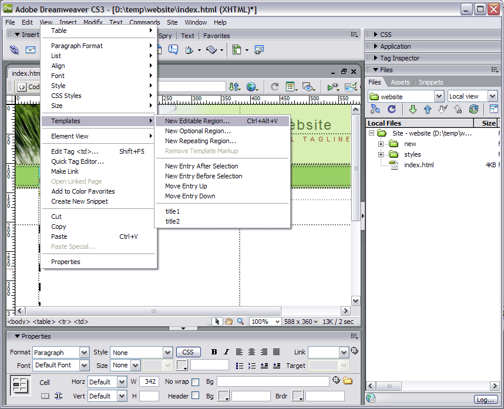
Task: Open the View Options icon
Action: coord(291,86)
